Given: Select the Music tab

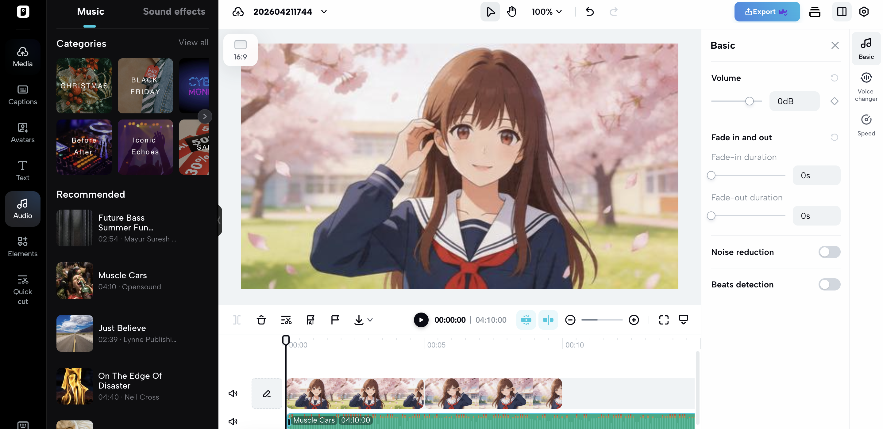Looking at the screenshot, I should (x=90, y=11).
